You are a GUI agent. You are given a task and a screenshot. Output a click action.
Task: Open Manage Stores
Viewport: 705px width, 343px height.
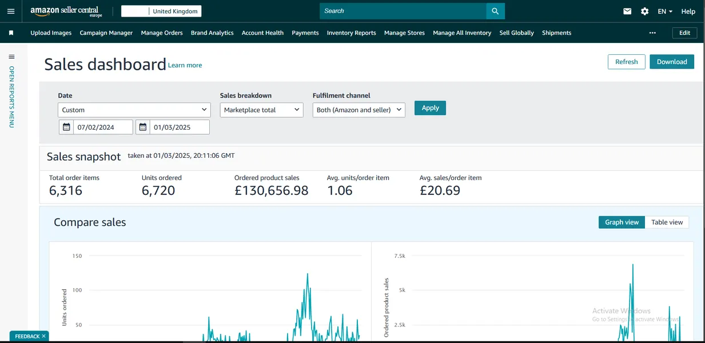pyautogui.click(x=404, y=33)
